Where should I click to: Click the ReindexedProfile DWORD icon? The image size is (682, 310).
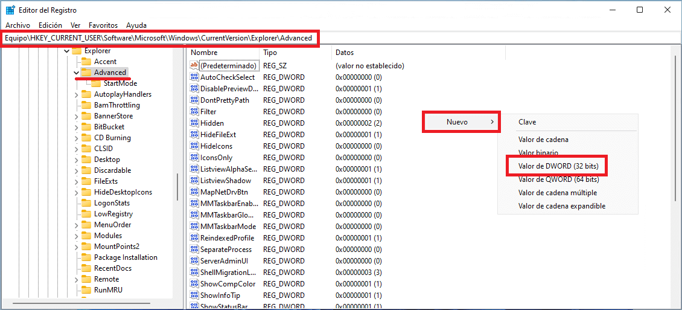pyautogui.click(x=194, y=237)
